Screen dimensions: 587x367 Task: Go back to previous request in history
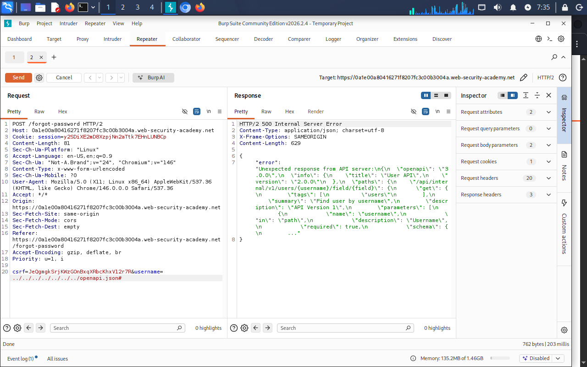[90, 78]
